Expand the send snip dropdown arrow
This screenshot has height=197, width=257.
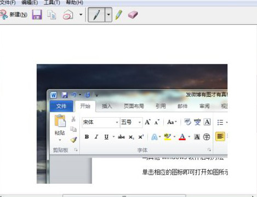click(81, 14)
